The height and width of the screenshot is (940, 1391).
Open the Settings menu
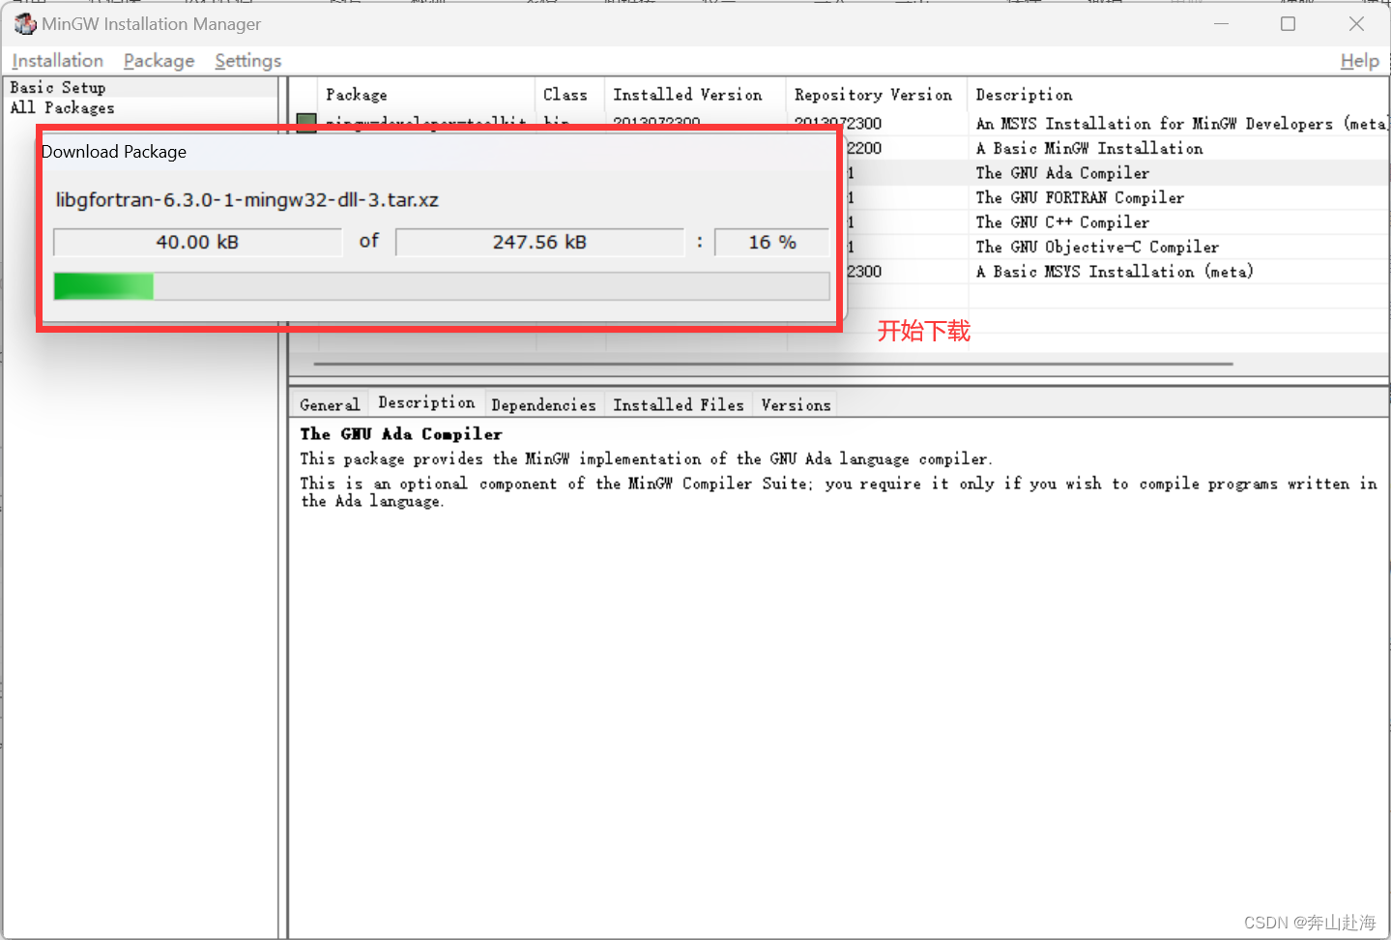tap(248, 61)
